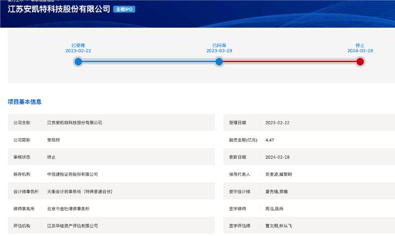This screenshot has height=236, width=395.
Task: Click the 终止 2024-02-28 timeline label
Action: pyautogui.click(x=360, y=48)
